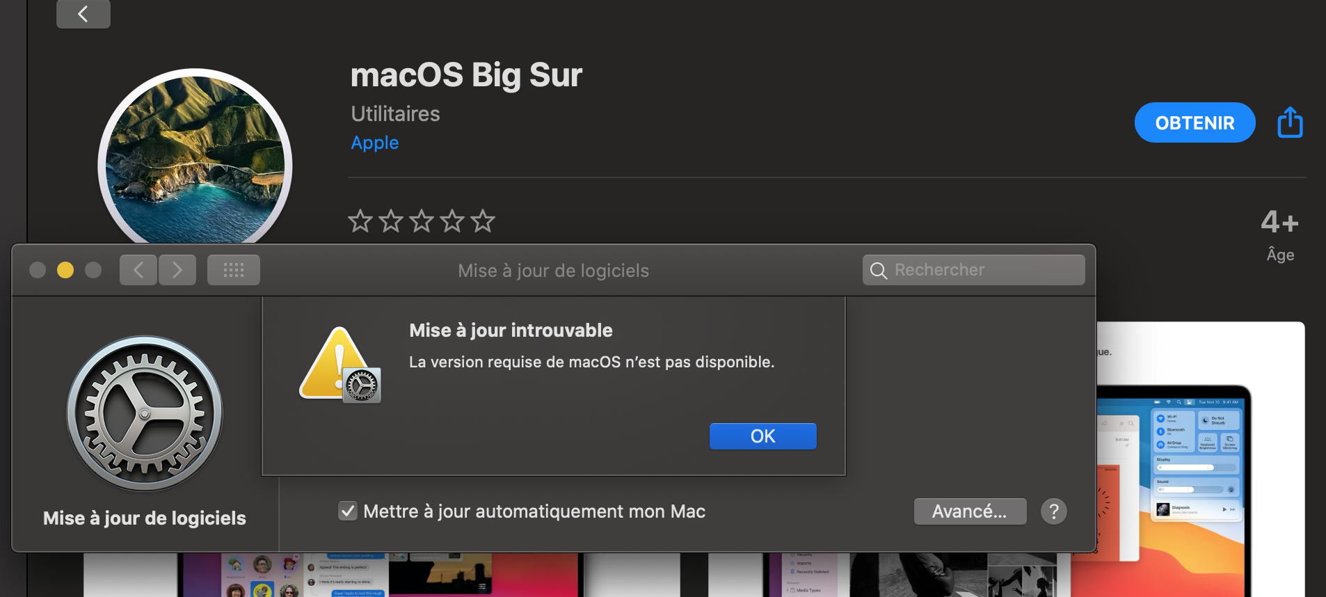The image size is (1326, 597).
Task: Show all preferences grid button
Action: (x=234, y=270)
